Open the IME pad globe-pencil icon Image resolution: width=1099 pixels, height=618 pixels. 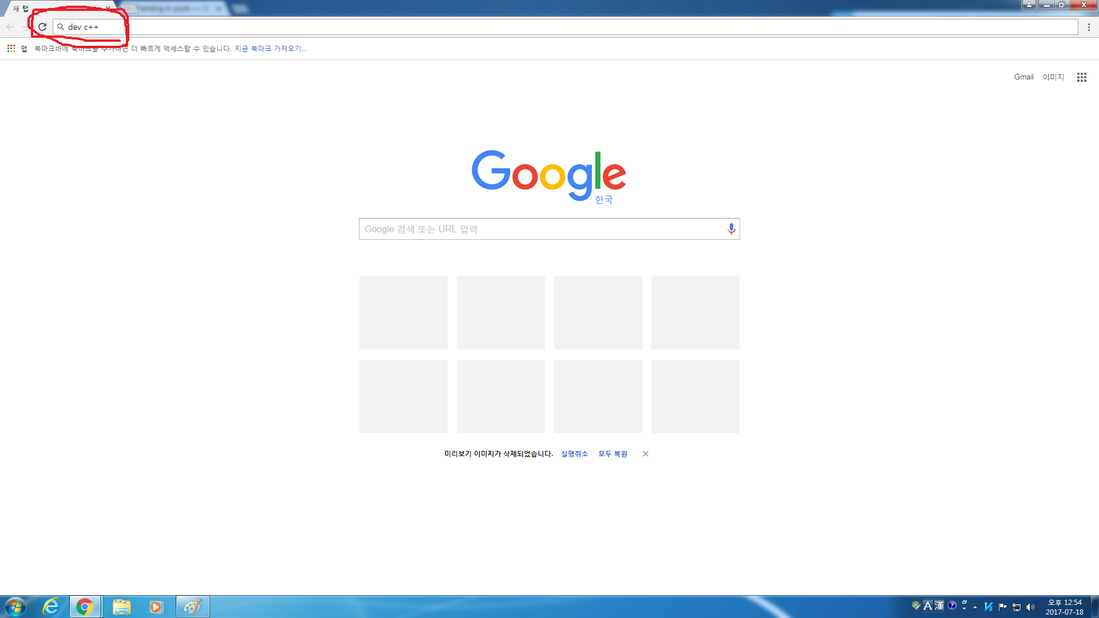tap(916, 605)
